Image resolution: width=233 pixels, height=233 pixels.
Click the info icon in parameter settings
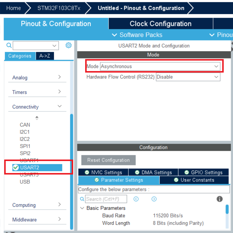(x=220, y=199)
